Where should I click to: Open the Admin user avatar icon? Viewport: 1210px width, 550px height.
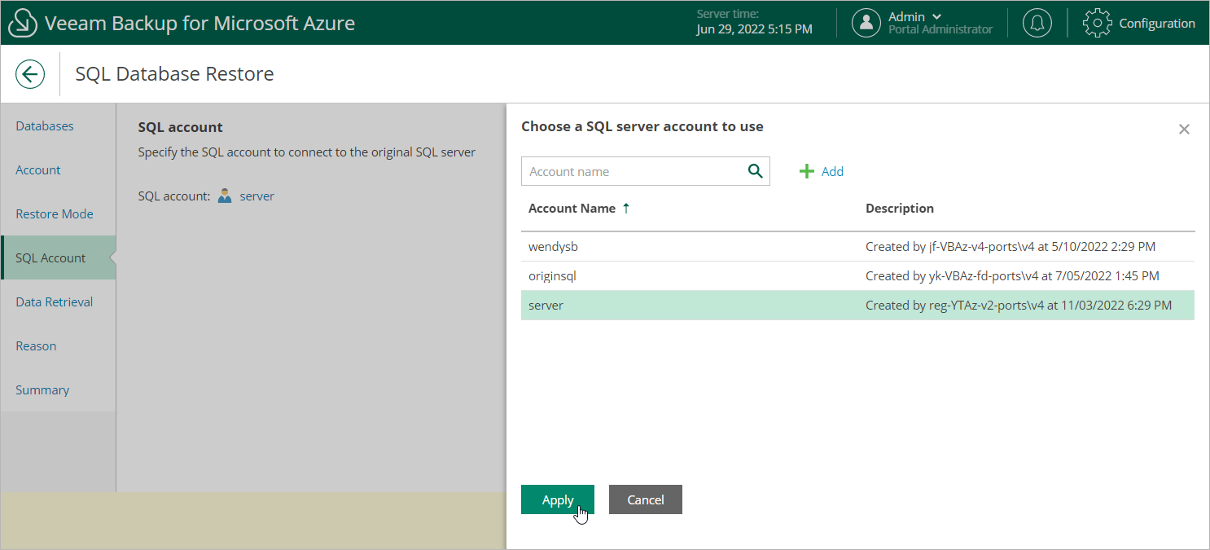[x=866, y=23]
